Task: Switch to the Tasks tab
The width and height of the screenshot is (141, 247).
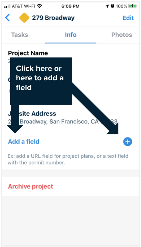Action: pos(20,35)
